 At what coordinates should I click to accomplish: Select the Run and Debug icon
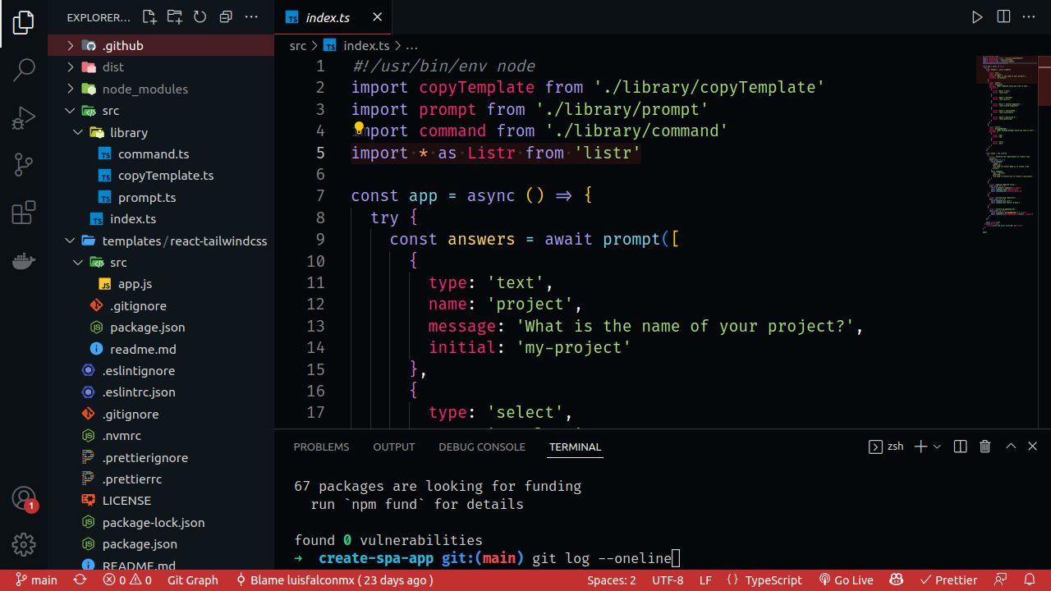point(23,117)
